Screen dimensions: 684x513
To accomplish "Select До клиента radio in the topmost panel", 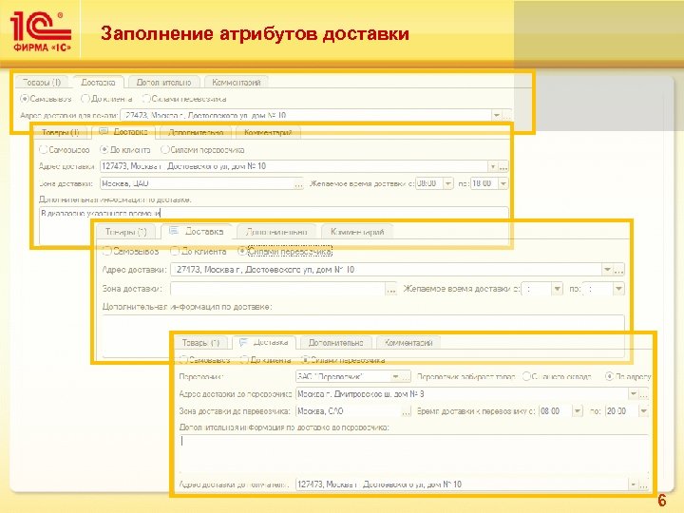I will click(85, 99).
